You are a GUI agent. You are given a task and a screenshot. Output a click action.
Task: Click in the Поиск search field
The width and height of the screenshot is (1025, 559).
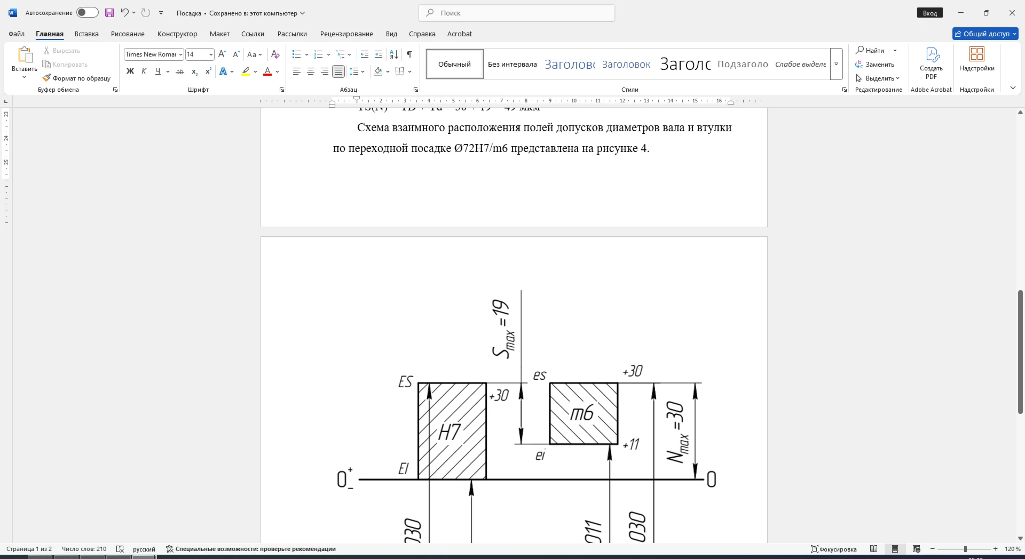tap(517, 13)
